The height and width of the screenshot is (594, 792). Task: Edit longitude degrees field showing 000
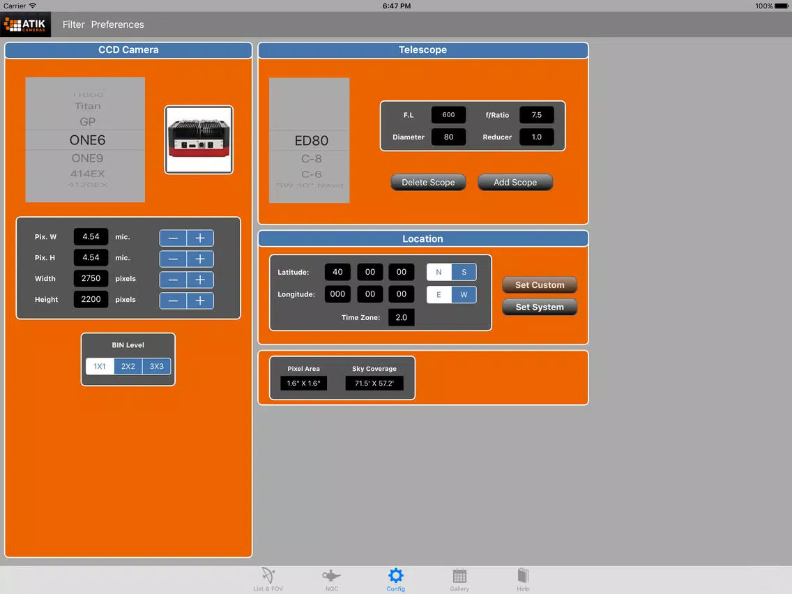point(337,294)
